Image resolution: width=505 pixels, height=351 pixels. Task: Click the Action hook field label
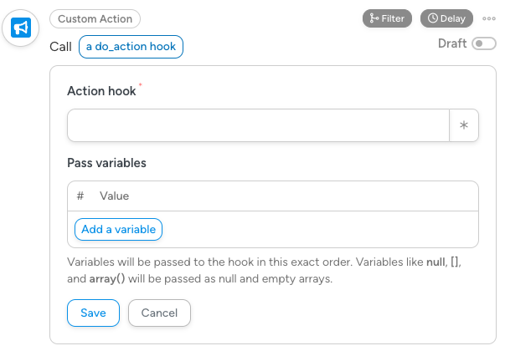[x=101, y=91]
